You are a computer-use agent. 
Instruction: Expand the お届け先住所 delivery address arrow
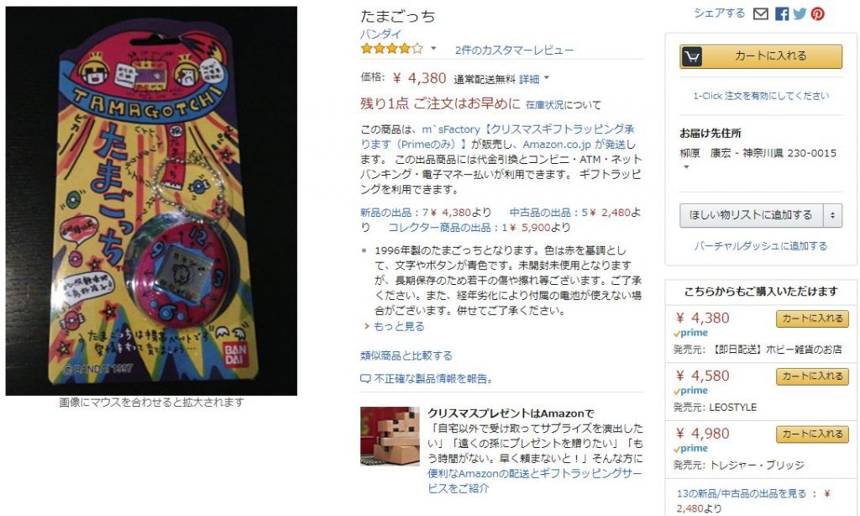[686, 167]
